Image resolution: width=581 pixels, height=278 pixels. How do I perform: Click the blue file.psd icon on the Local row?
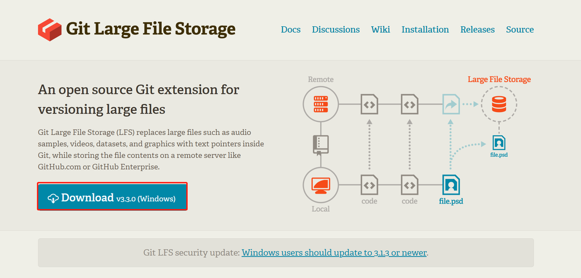(x=451, y=184)
